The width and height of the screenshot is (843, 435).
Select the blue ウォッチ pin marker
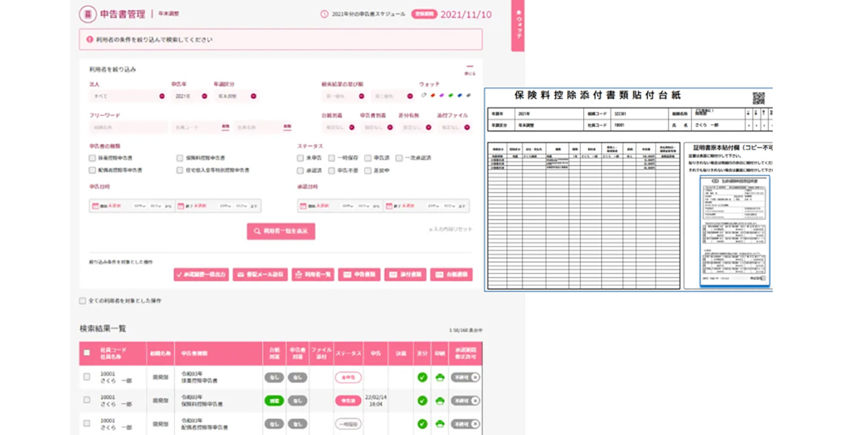click(459, 95)
